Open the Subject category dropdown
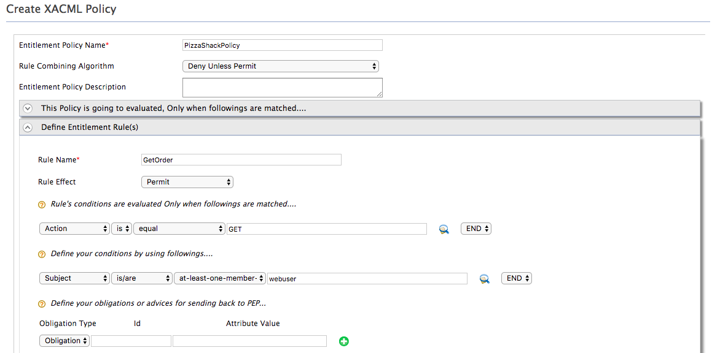This screenshot has height=353, width=712. (x=74, y=278)
